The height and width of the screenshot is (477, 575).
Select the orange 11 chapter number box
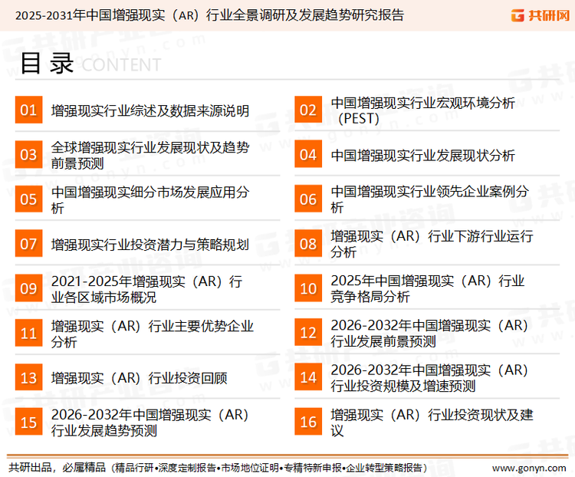[28, 333]
